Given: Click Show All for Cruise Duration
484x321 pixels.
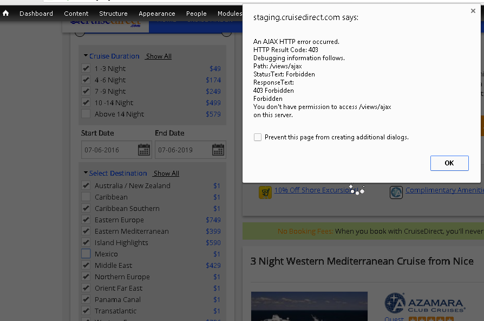Looking at the screenshot, I should point(159,56).
